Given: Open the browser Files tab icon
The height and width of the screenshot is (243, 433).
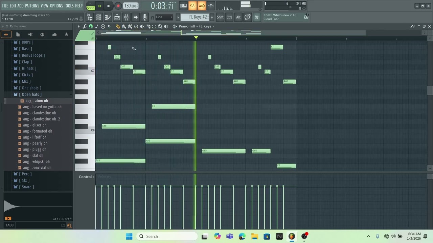Looking at the screenshot, I should coord(18,34).
